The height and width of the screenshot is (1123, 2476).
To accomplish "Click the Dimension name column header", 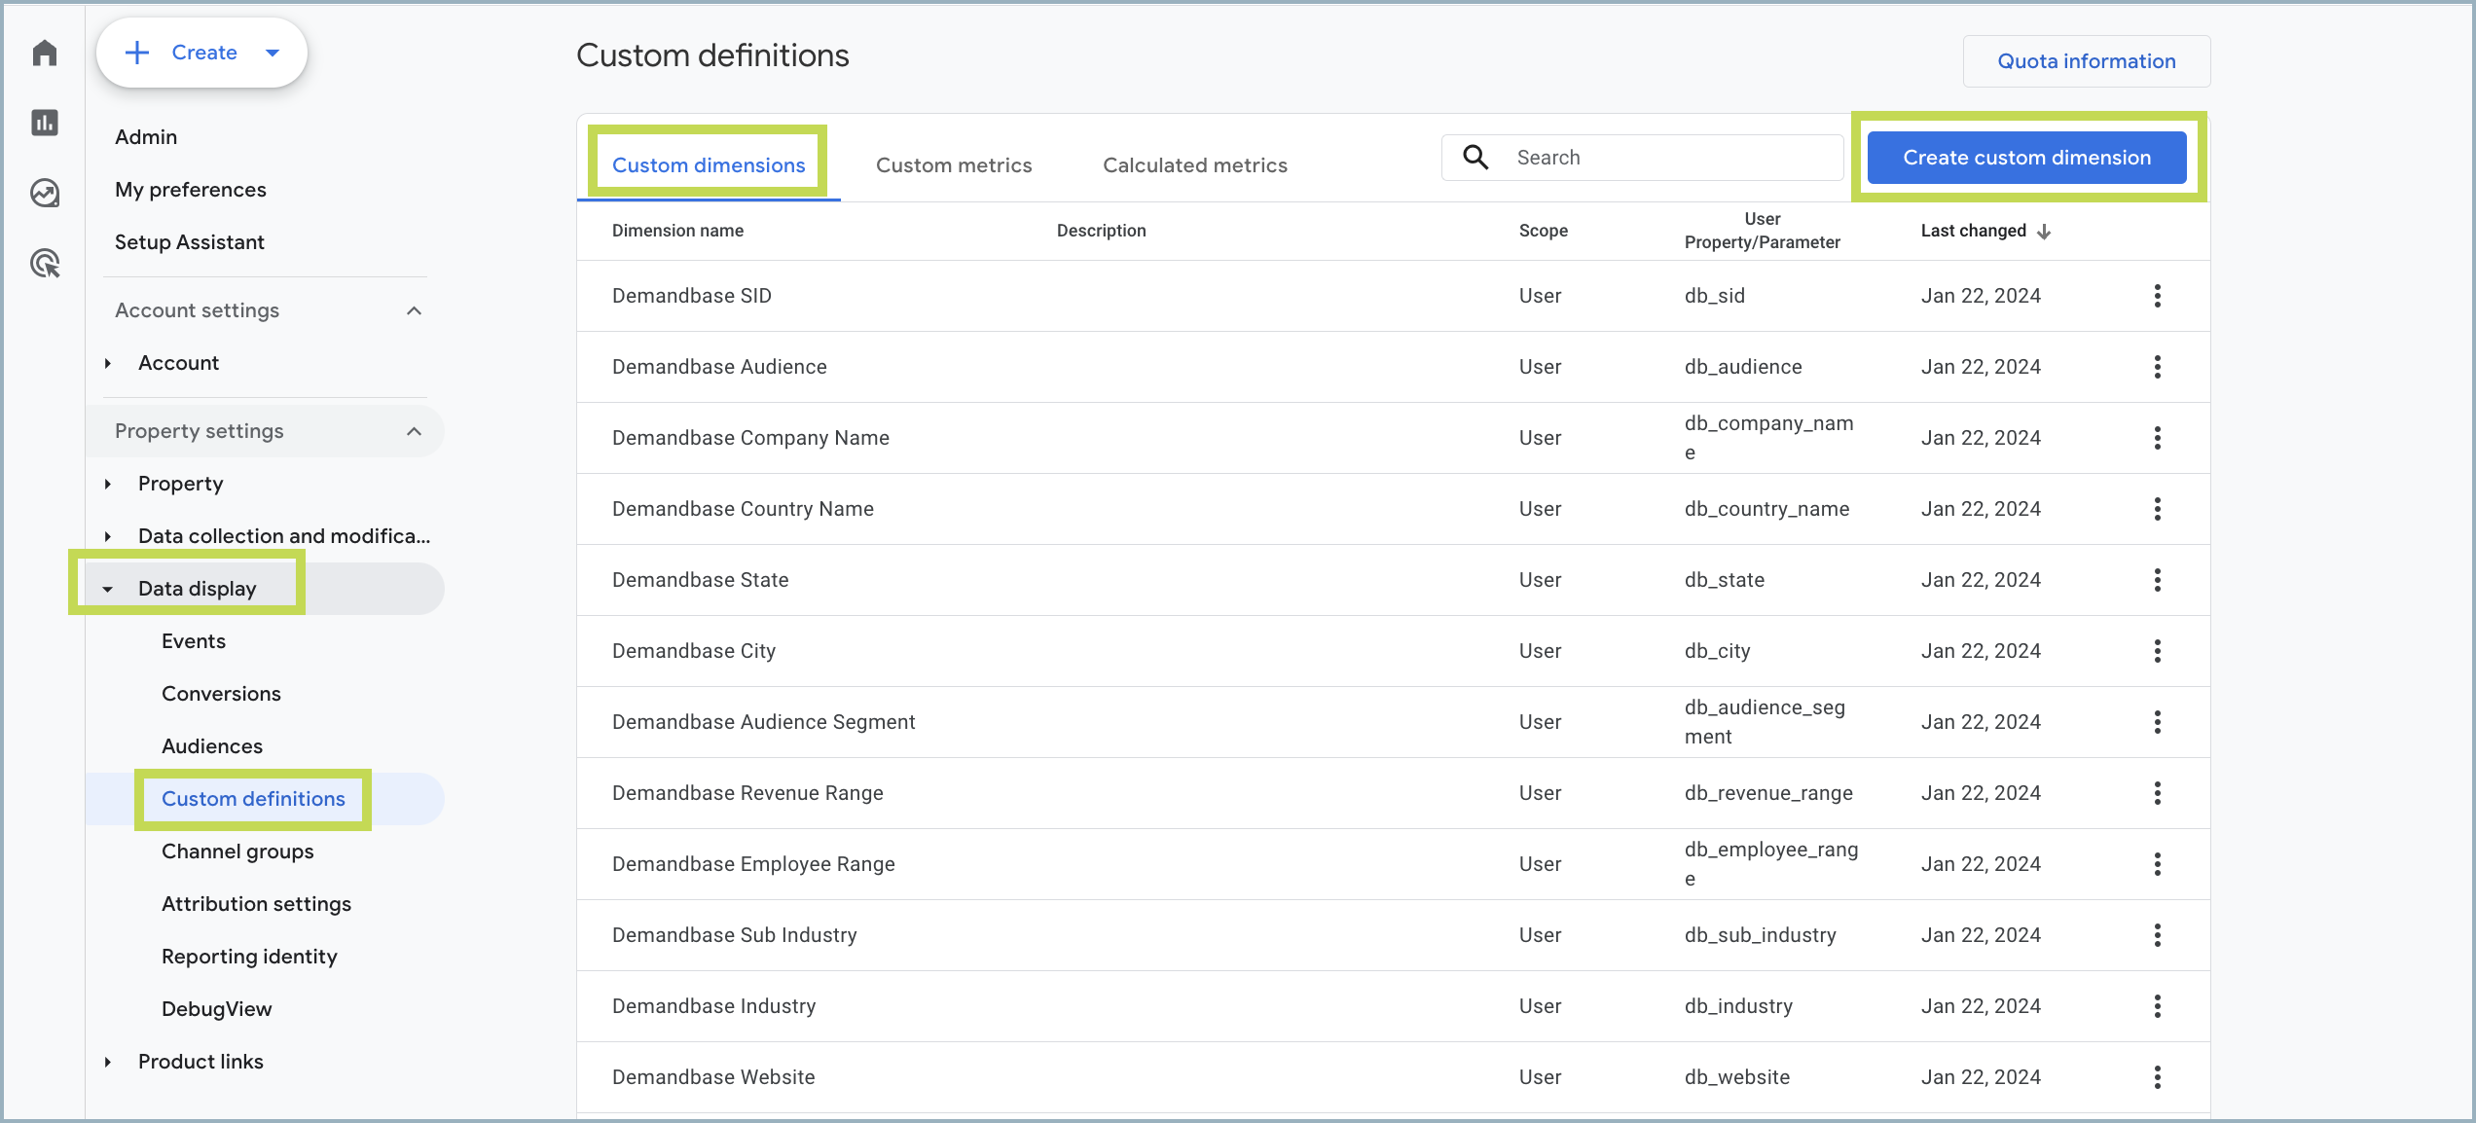I will (677, 232).
